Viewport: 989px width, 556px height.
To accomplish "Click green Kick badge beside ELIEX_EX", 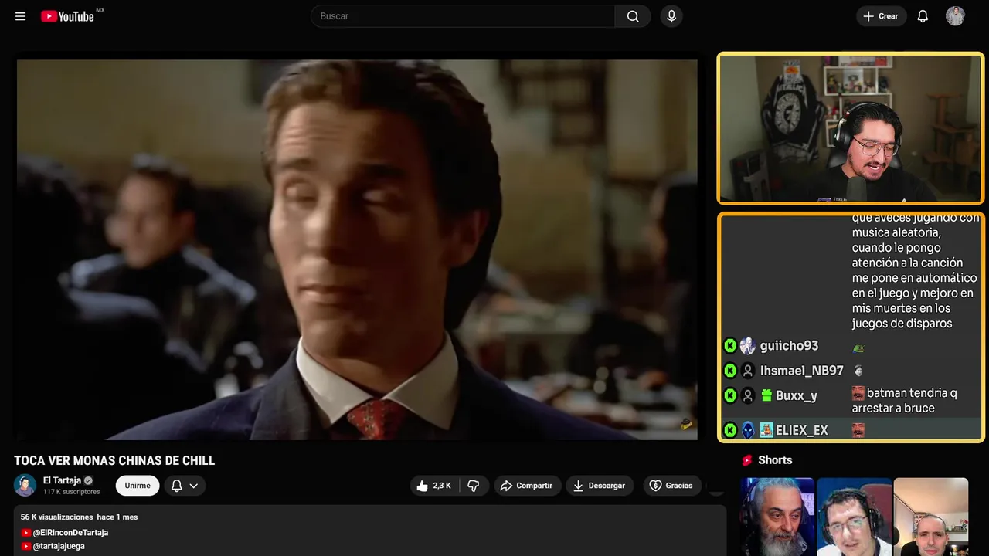I will click(x=730, y=430).
